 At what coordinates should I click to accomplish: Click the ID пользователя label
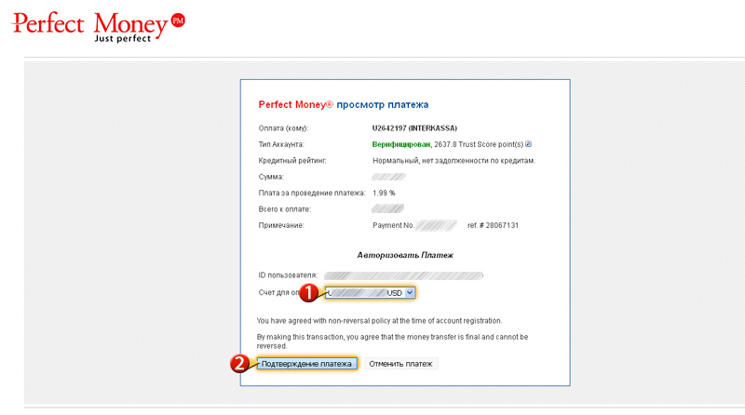(288, 275)
